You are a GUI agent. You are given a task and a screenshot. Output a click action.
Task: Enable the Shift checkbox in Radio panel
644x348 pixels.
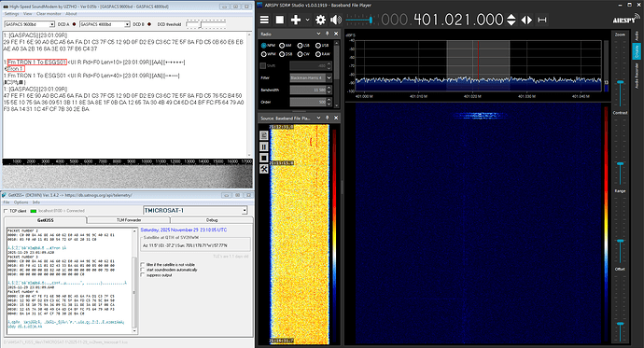(x=263, y=65)
